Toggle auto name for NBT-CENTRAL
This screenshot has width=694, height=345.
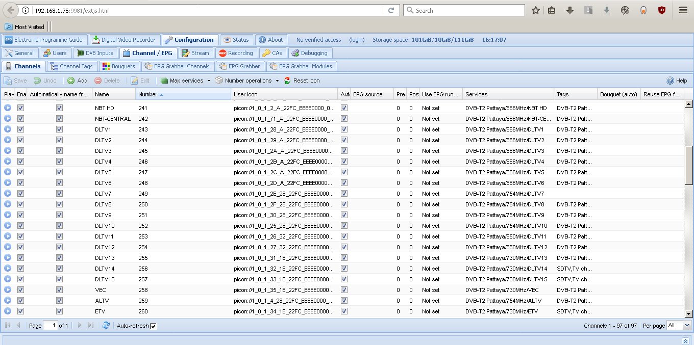pos(59,119)
